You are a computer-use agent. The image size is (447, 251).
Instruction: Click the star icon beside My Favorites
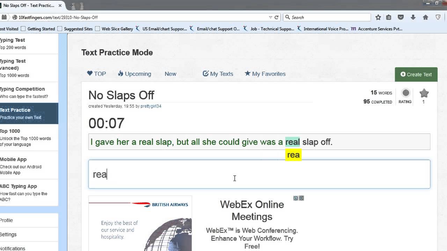[x=248, y=73]
